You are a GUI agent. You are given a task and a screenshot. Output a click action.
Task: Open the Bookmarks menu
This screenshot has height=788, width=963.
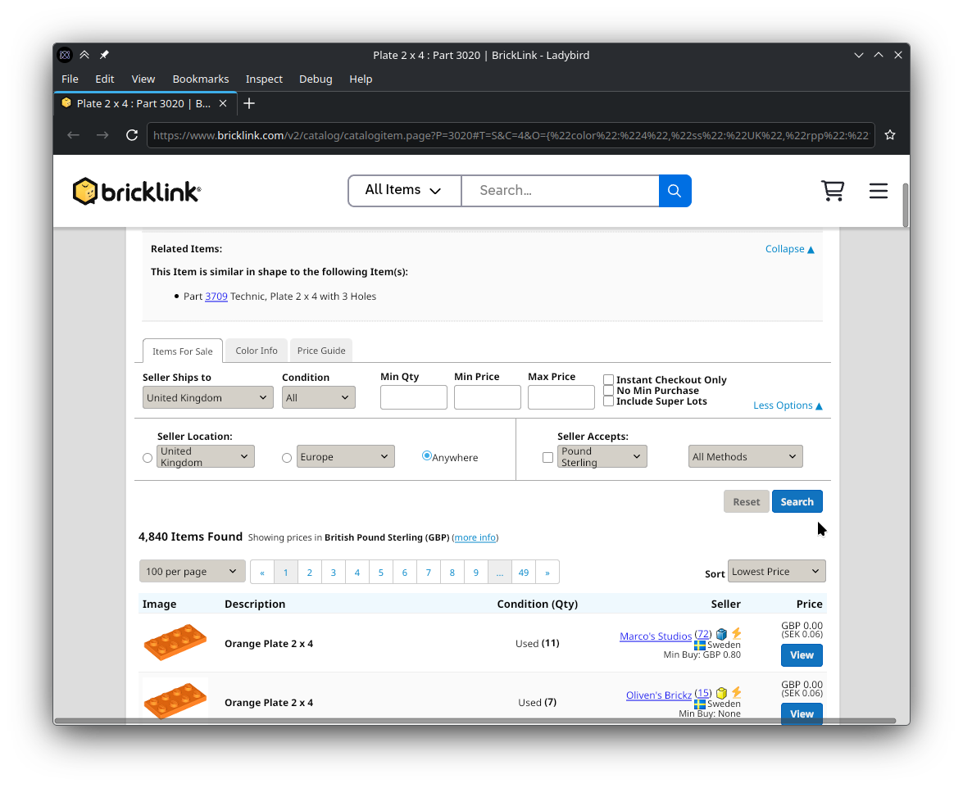coord(201,79)
